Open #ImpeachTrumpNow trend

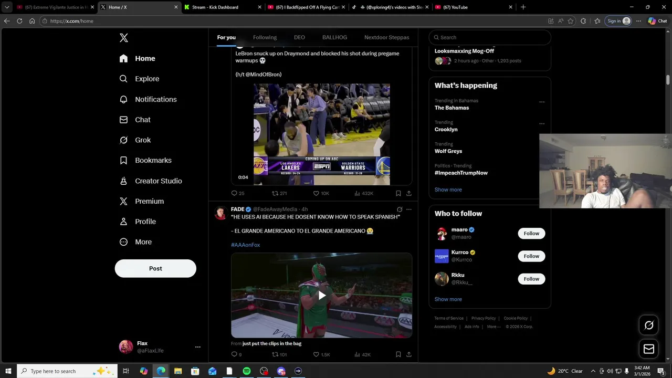click(461, 173)
